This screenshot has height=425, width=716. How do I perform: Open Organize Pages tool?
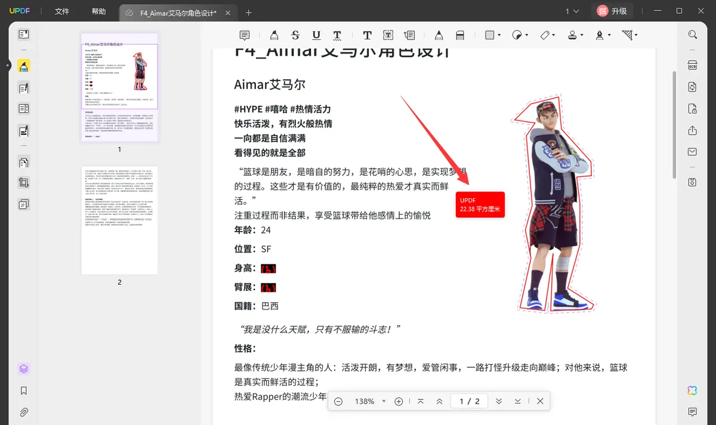click(23, 162)
